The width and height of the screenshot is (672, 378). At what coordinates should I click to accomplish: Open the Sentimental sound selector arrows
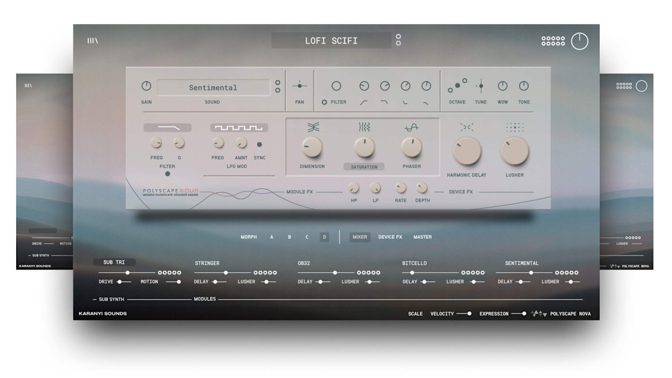tap(278, 87)
